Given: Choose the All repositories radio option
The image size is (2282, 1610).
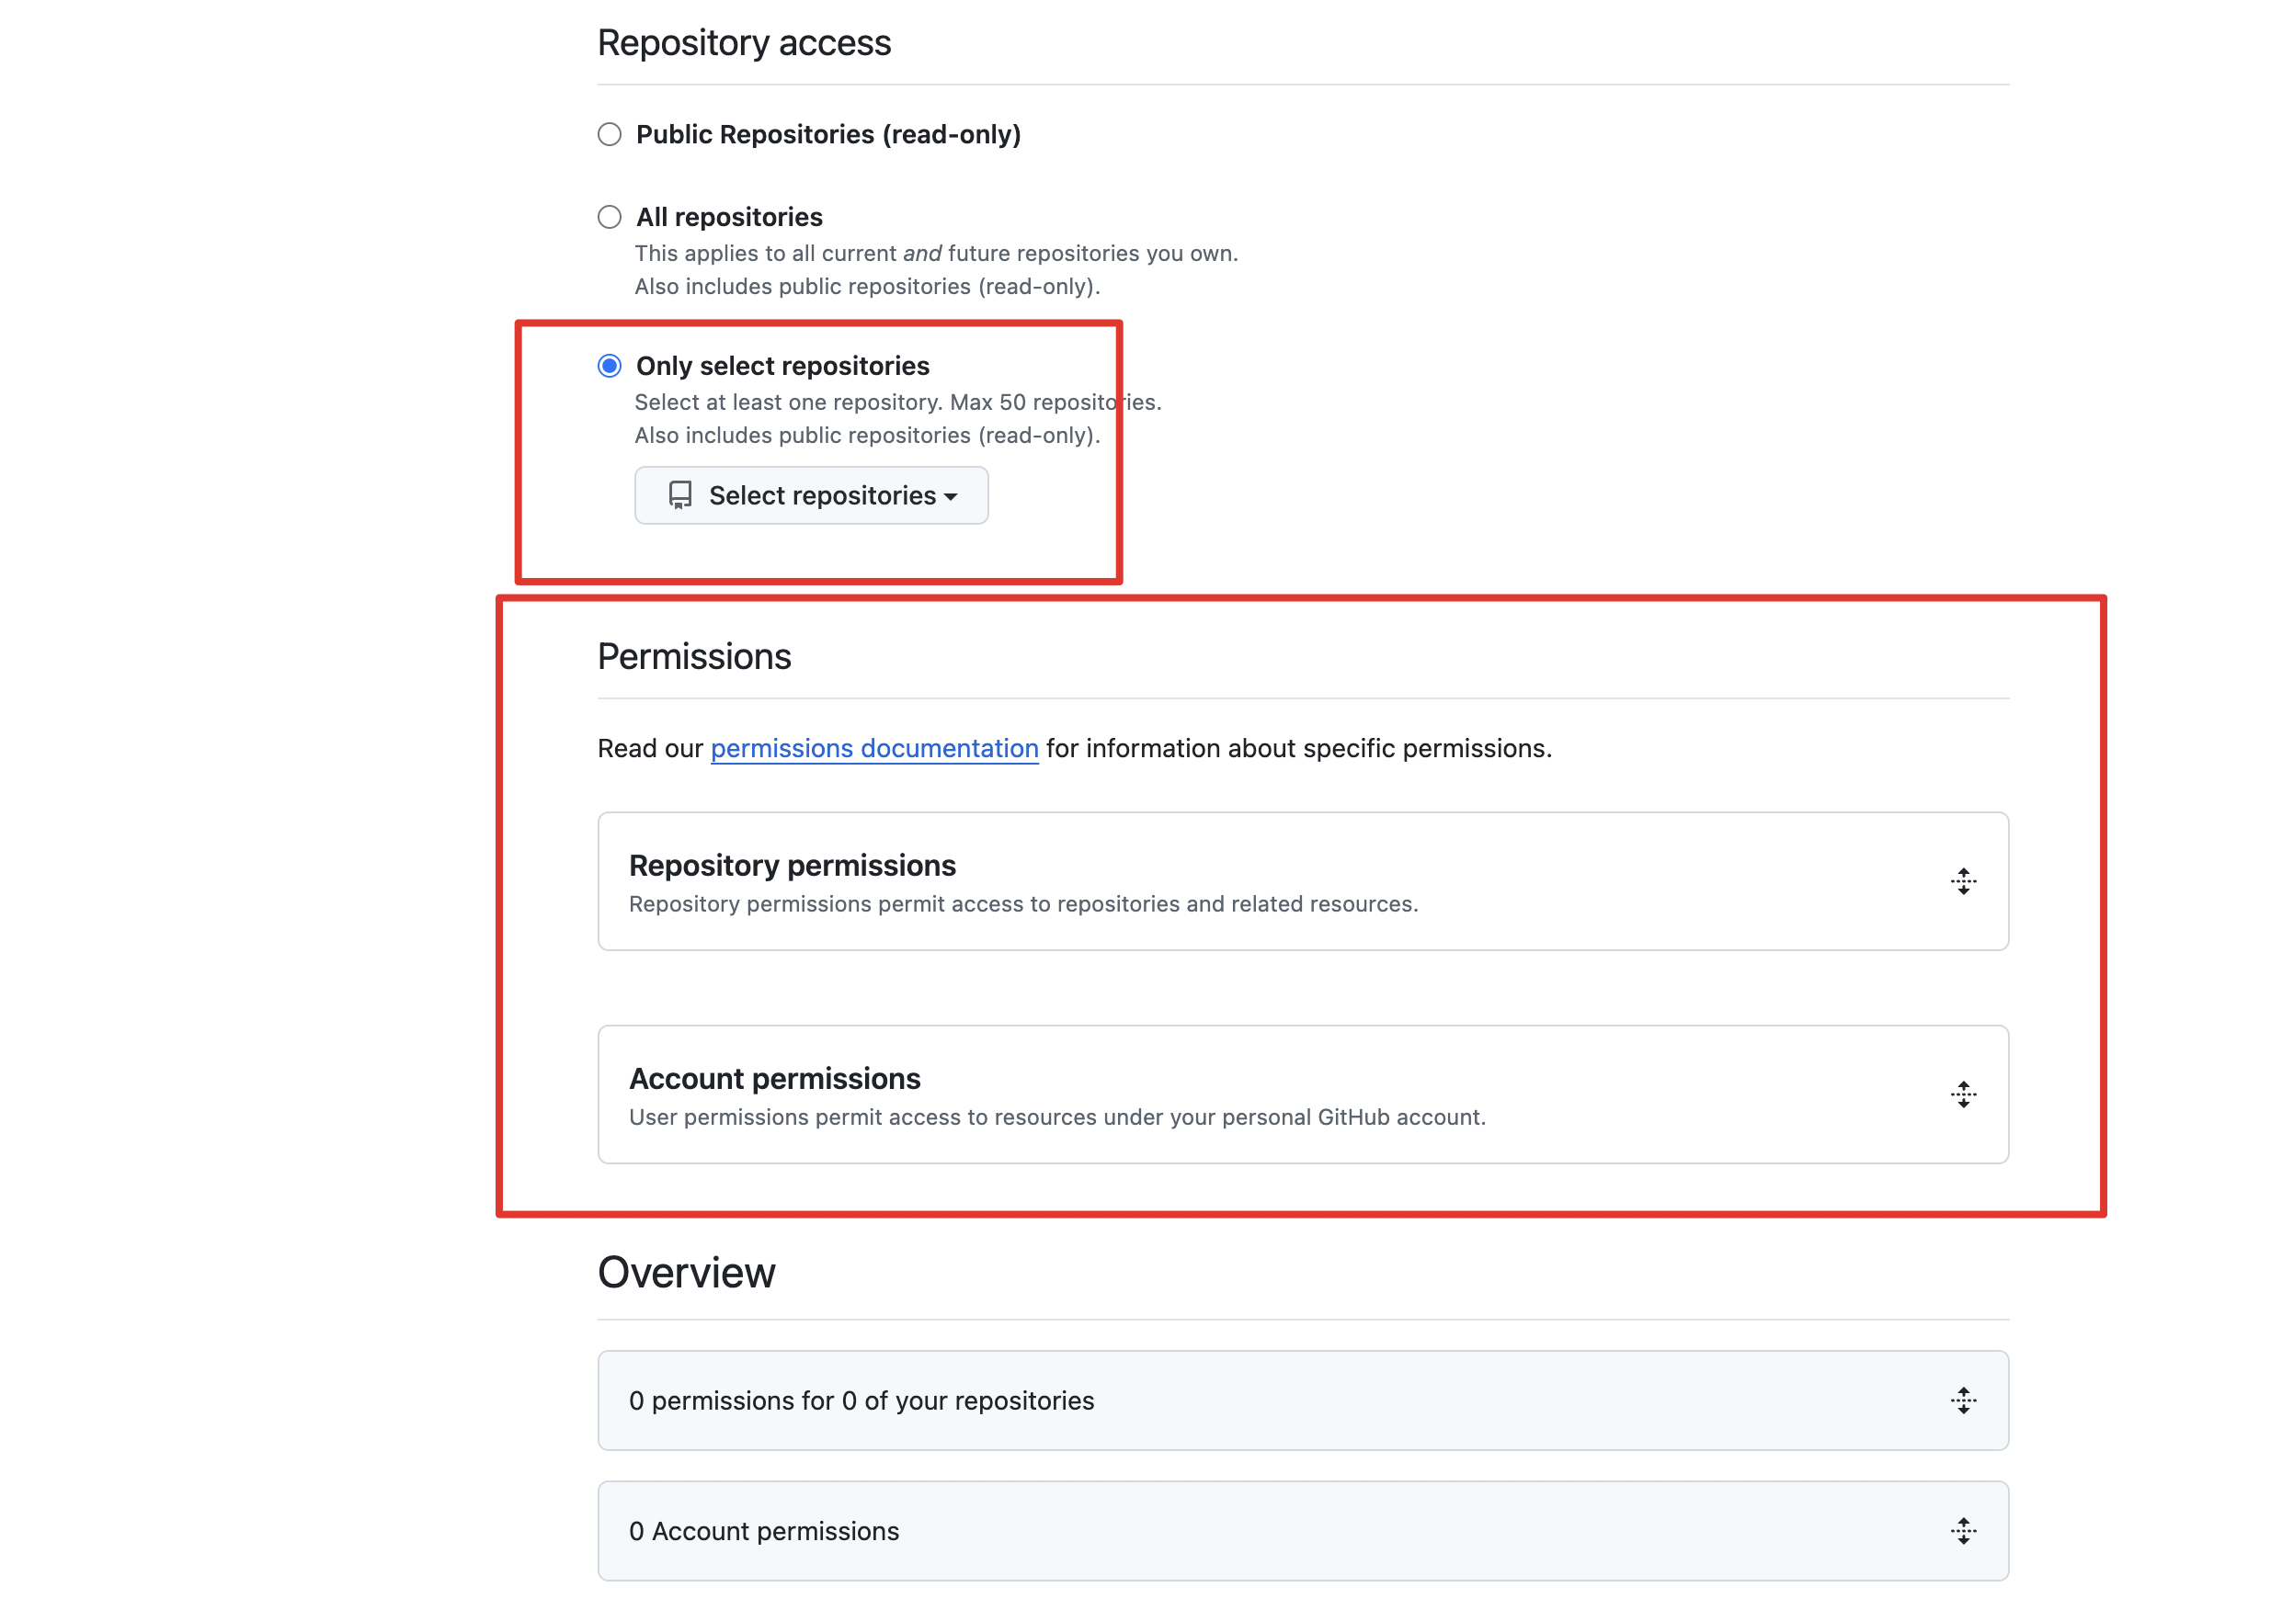Looking at the screenshot, I should pos(610,217).
